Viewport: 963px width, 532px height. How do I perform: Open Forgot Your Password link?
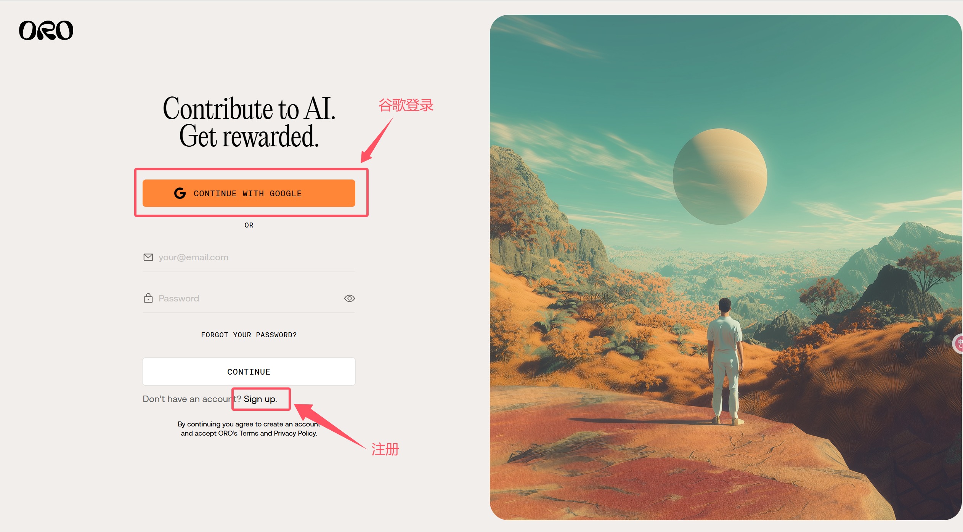point(249,335)
